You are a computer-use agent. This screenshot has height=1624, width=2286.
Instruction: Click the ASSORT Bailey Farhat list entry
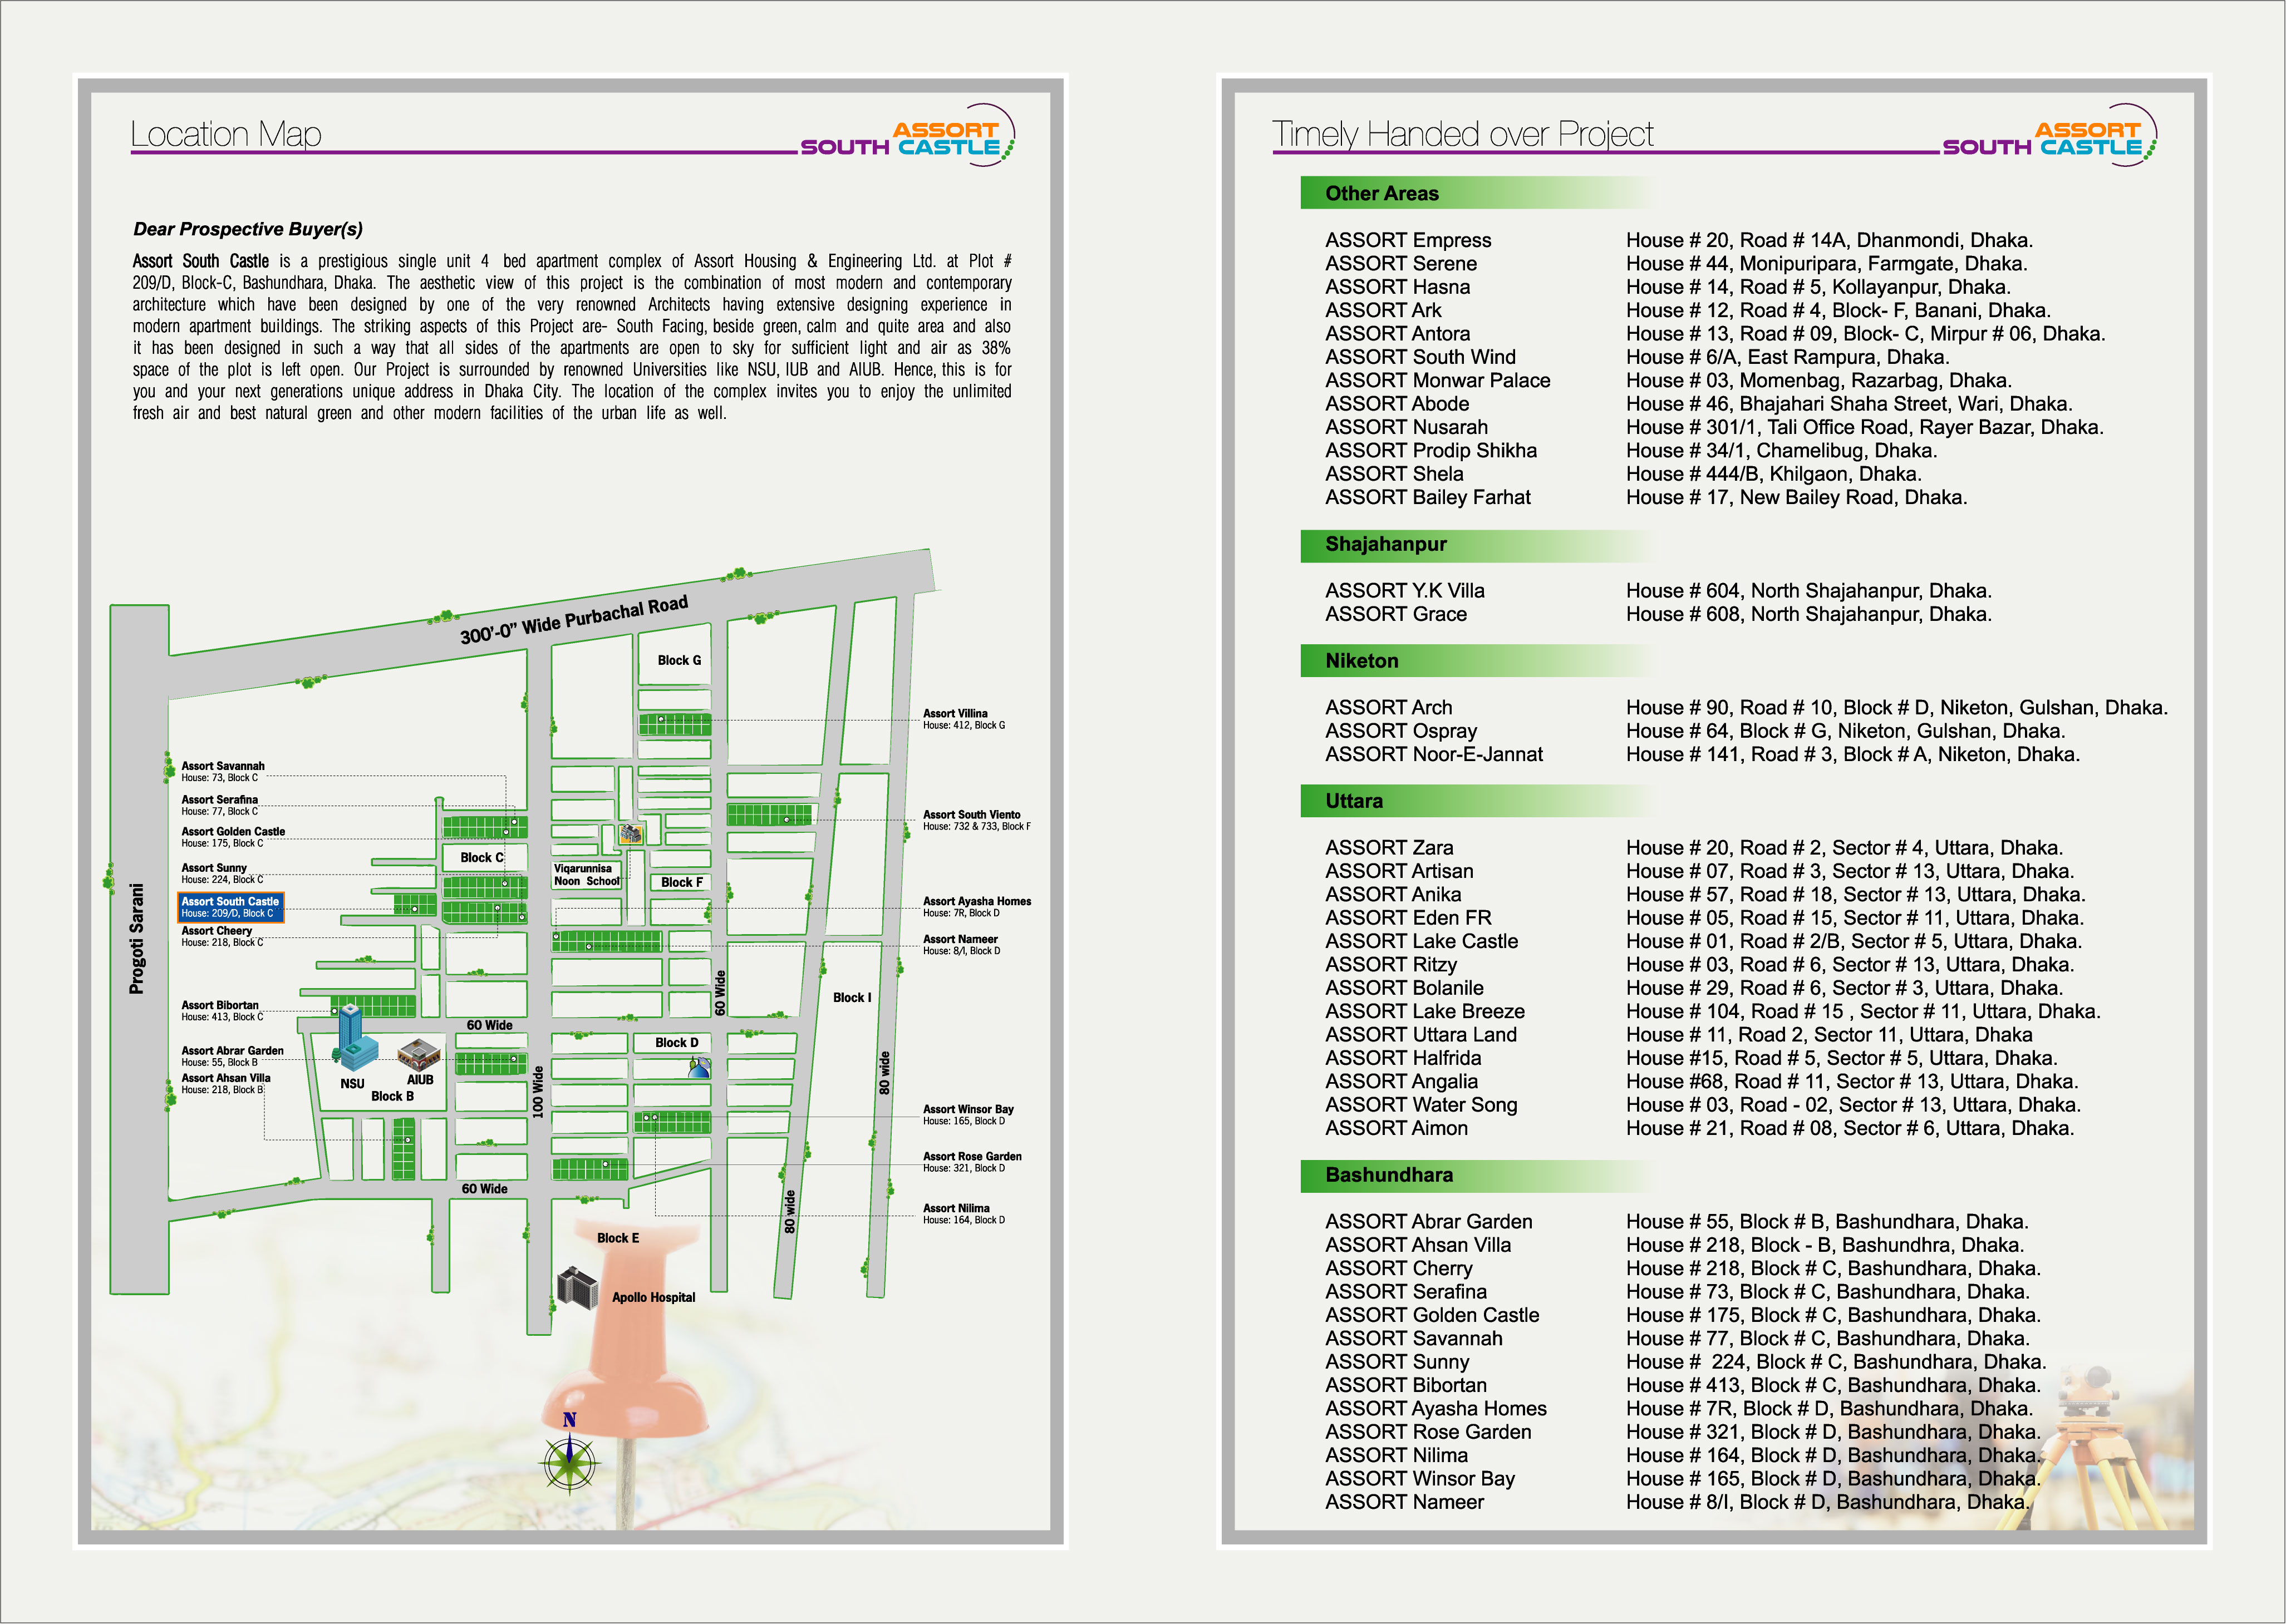point(1428,497)
